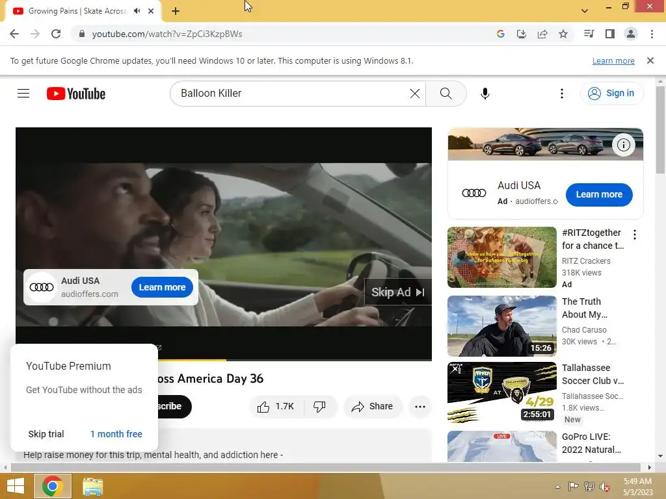Bookmark this tab with the star icon
666x499 pixels.
[x=563, y=34]
